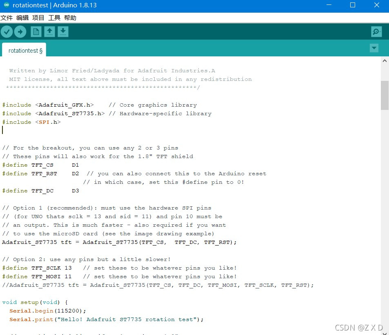Click the Verify sketch checkmark button

[7, 32]
